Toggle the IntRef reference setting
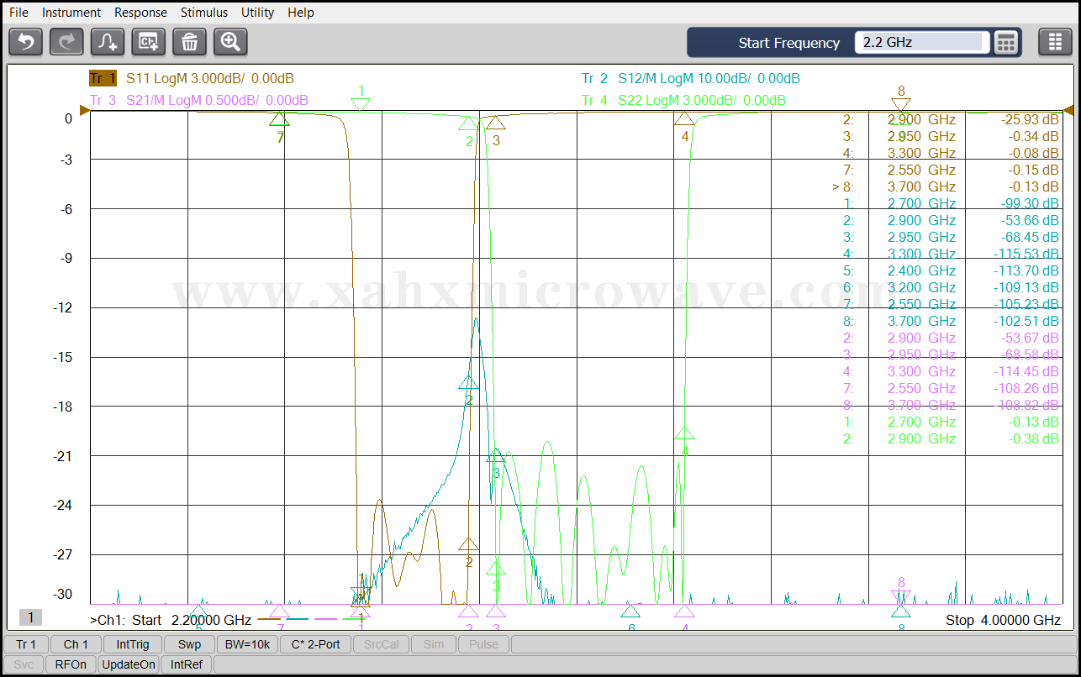 [x=187, y=664]
